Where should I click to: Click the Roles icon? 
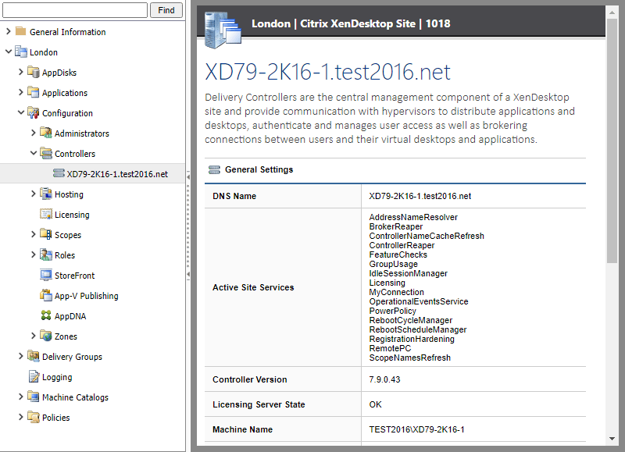point(46,254)
